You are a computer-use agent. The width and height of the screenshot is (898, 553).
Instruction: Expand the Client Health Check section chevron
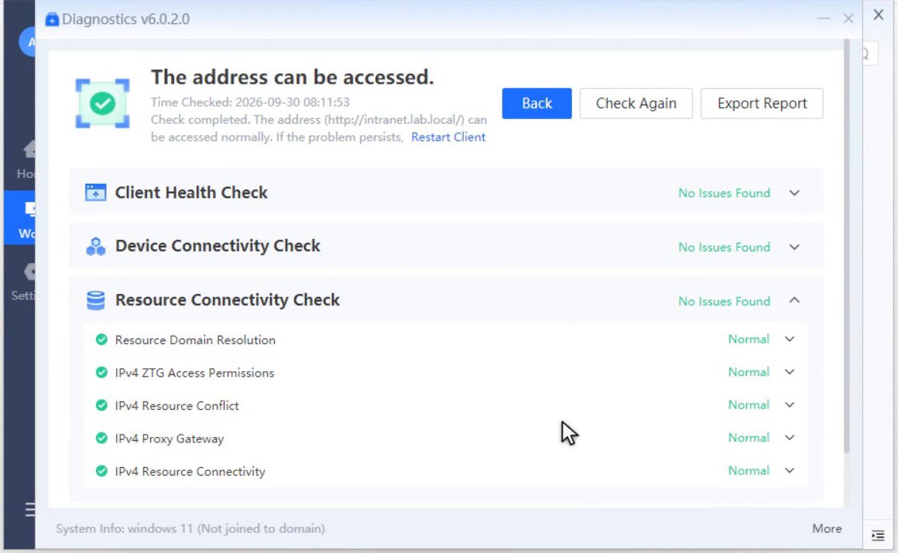click(794, 193)
